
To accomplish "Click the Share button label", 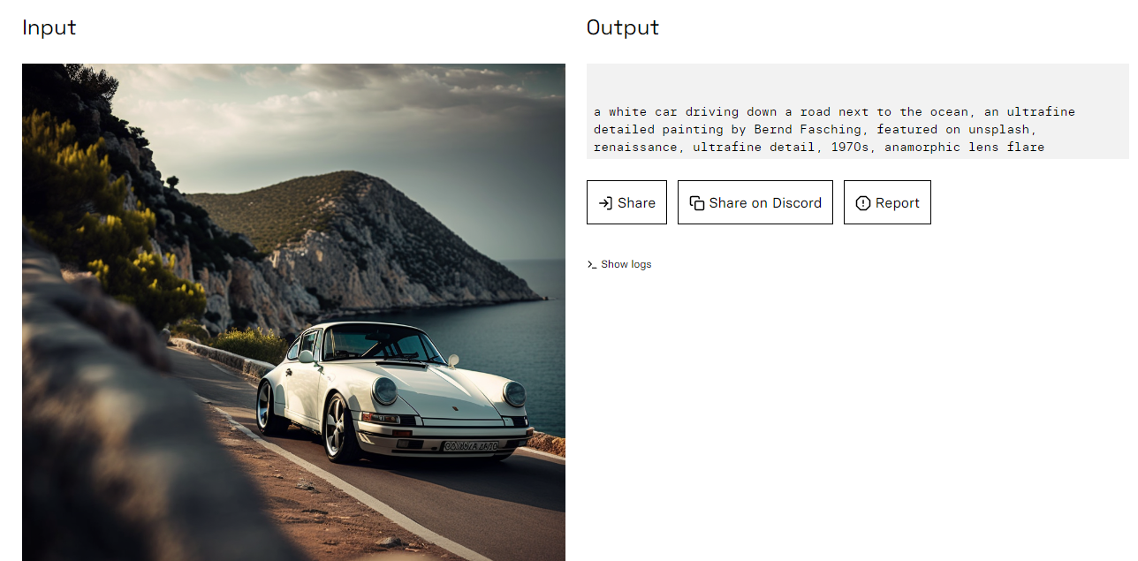I will [636, 203].
